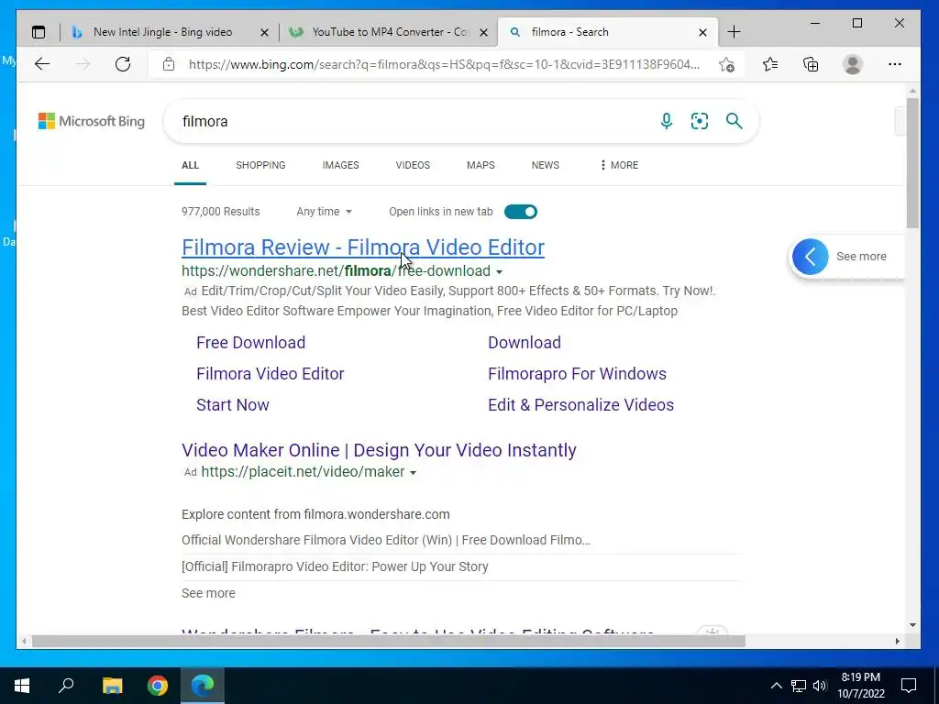Viewport: 939px width, 704px height.
Task: Open the Favorites list icon
Action: [770, 64]
